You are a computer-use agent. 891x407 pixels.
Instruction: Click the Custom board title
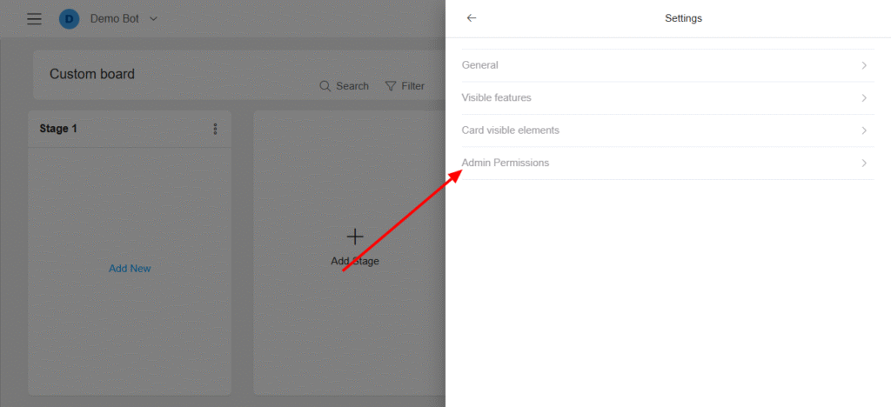coord(92,74)
